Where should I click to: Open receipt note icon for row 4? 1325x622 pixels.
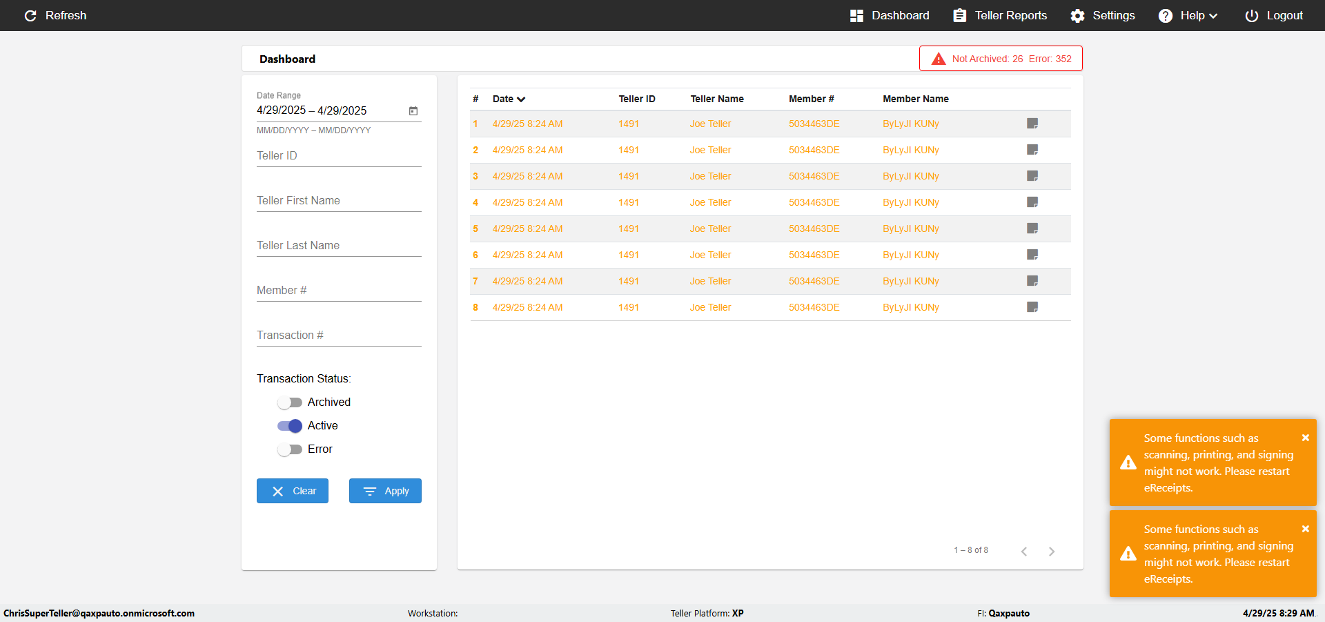click(x=1032, y=202)
